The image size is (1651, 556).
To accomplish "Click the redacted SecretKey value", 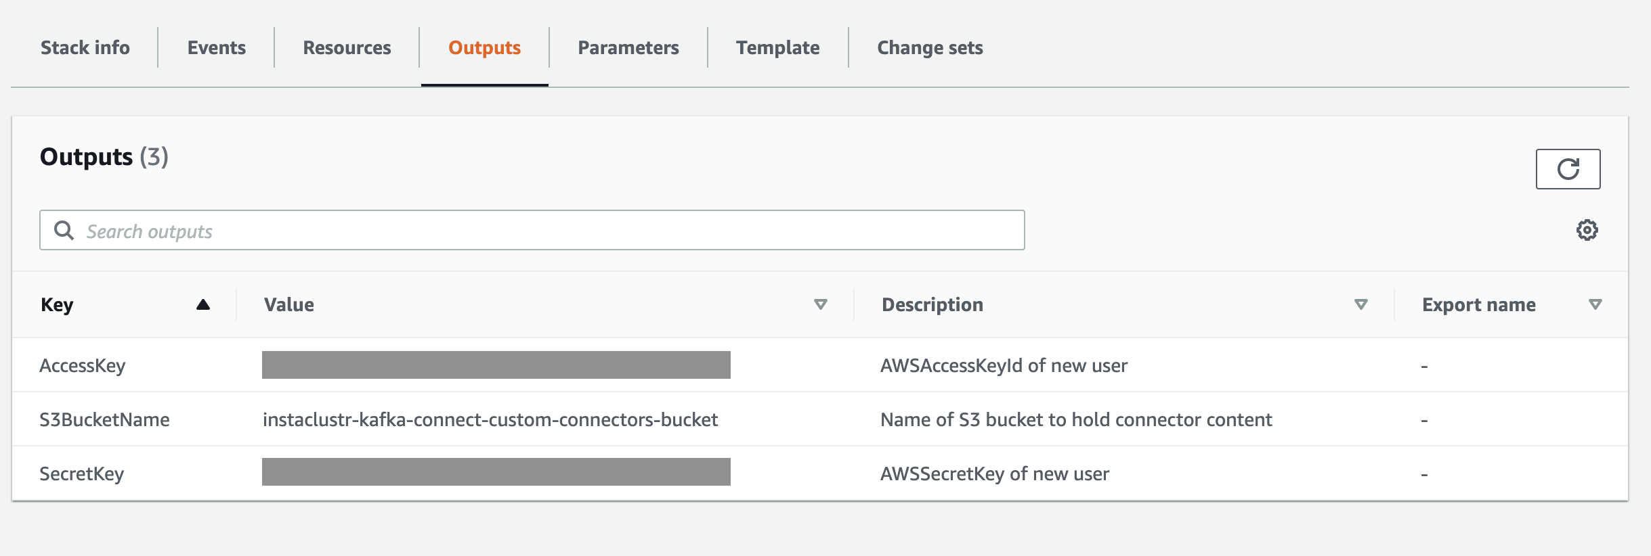I will pyautogui.click(x=496, y=472).
